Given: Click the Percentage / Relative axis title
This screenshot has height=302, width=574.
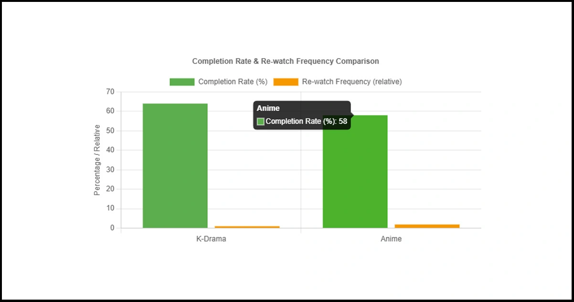Looking at the screenshot, I should (x=97, y=160).
